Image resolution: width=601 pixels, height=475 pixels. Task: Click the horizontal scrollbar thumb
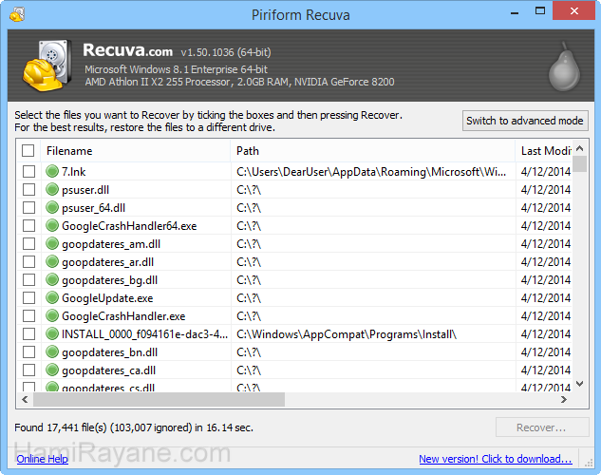pos(160,400)
